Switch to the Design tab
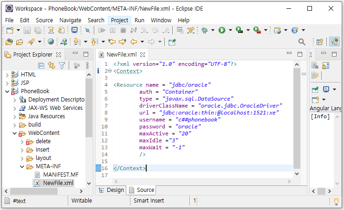 coord(111,190)
